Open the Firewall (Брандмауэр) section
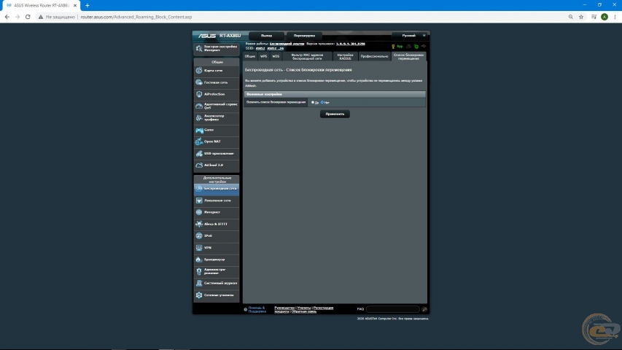Image resolution: width=622 pixels, height=350 pixels. coord(216,260)
